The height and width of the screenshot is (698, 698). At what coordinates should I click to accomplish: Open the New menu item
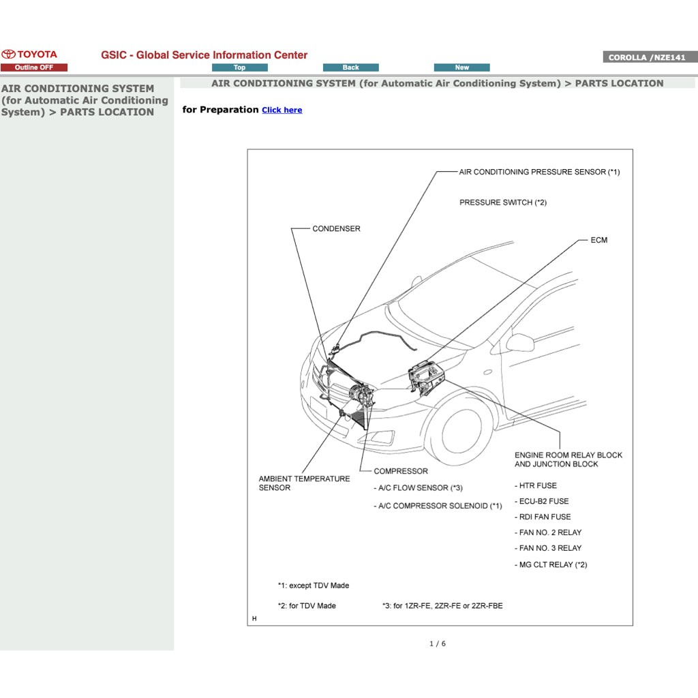[x=461, y=67]
